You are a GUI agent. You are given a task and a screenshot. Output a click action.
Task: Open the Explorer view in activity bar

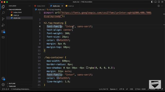coord(3,7)
